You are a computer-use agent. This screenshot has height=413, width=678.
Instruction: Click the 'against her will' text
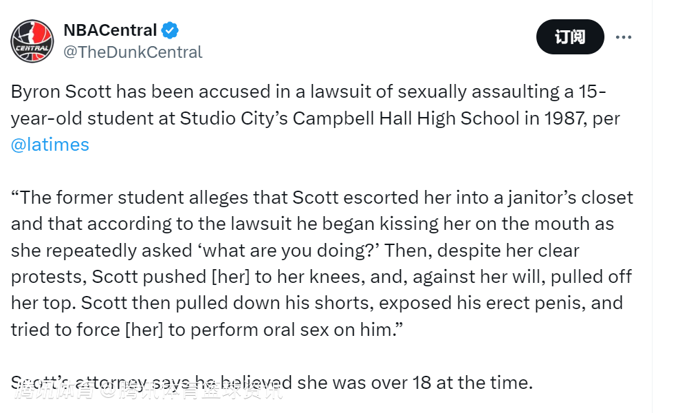coord(479,277)
